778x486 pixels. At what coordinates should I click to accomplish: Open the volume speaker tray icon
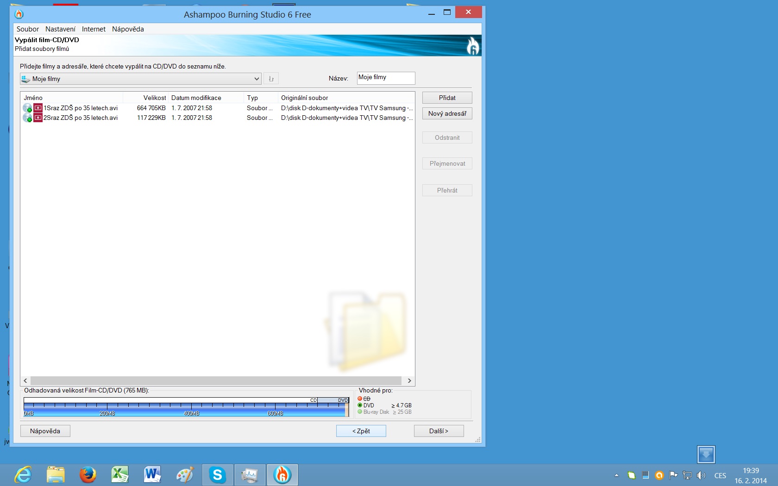point(701,475)
